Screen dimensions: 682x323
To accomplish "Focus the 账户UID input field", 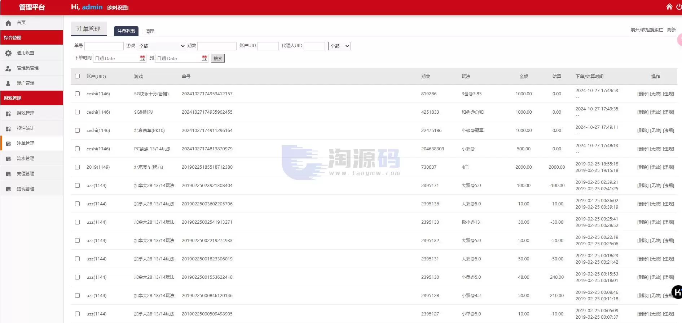I will [268, 46].
